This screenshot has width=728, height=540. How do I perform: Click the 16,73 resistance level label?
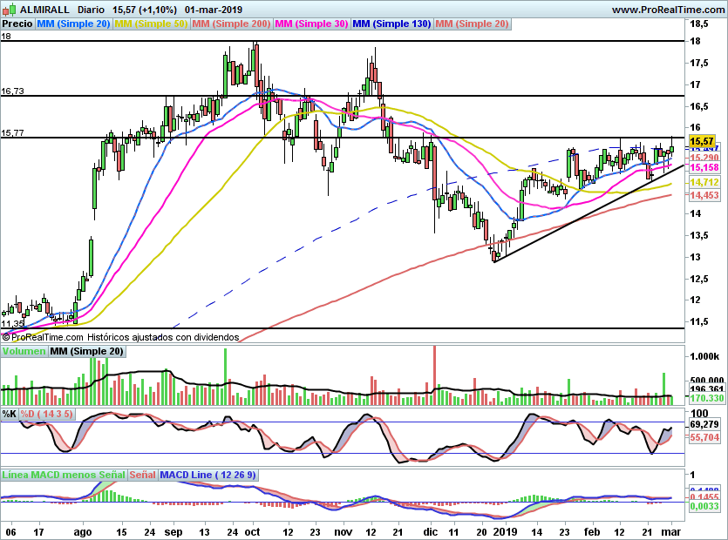tap(12, 91)
